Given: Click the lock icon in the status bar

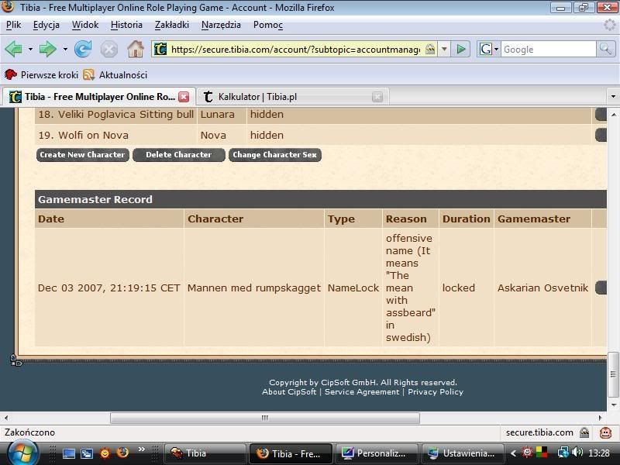Looking at the screenshot, I should click(584, 432).
